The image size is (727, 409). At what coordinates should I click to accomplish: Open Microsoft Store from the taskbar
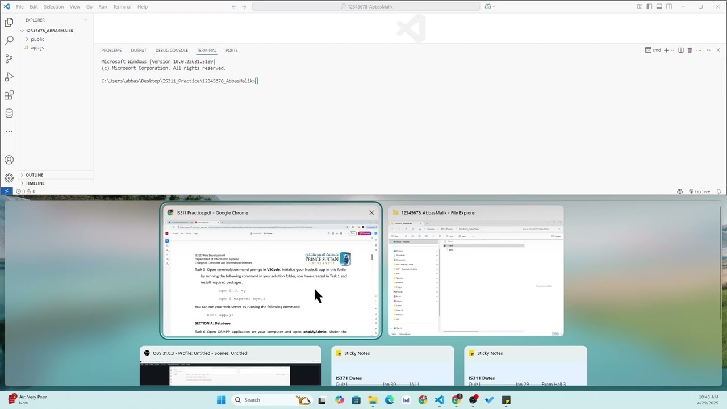356,400
